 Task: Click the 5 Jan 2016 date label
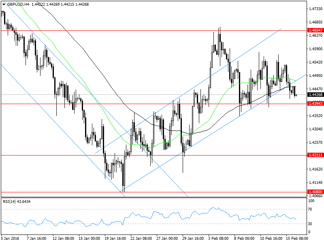pos(10,239)
